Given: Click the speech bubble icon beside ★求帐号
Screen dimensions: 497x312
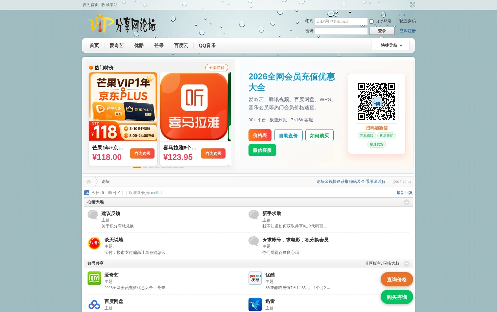Looking at the screenshot, I should tap(254, 241).
